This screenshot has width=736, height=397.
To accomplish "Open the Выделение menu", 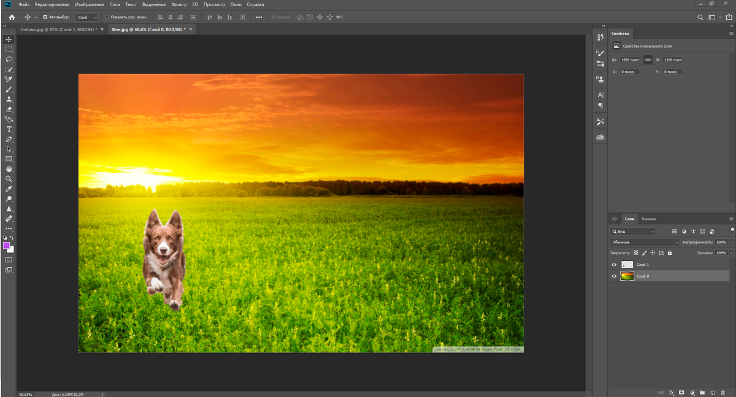I will [x=153, y=4].
